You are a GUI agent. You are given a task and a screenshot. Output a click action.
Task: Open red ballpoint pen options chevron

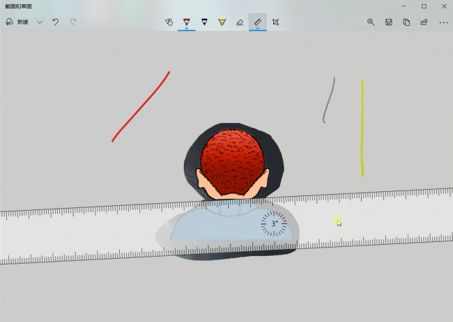(x=187, y=29)
